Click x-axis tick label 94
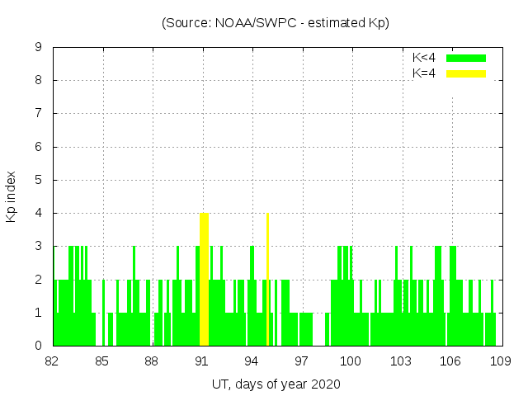Screen dimensions: 528x396 [x=252, y=361]
